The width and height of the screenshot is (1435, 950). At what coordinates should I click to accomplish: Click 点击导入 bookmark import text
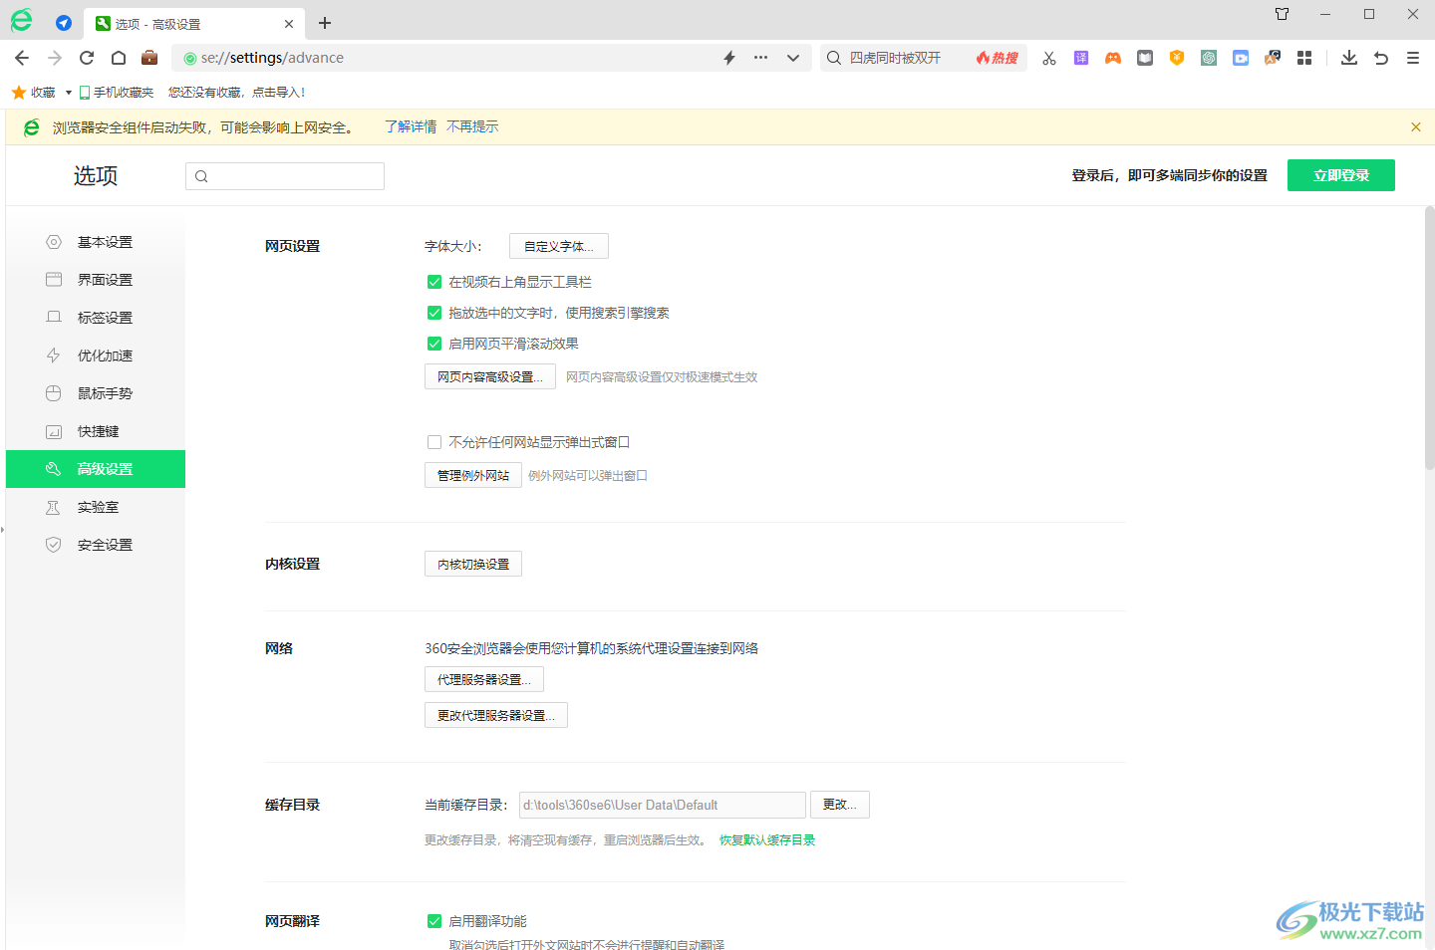[278, 93]
